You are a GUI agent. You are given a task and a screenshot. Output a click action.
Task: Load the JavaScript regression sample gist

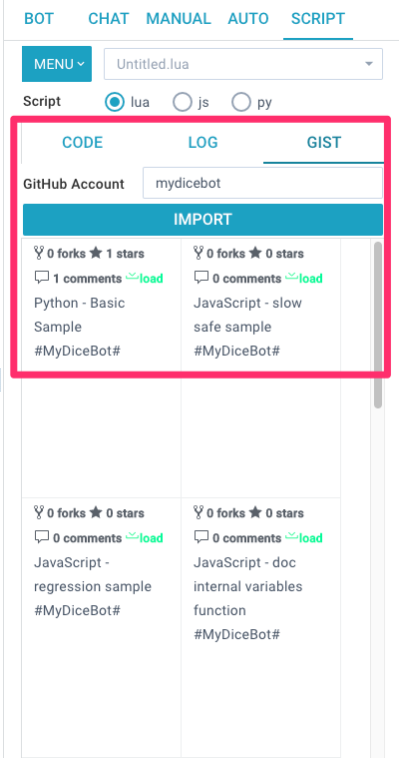point(145,537)
